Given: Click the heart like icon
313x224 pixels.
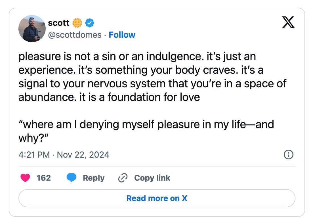Looking at the screenshot, I should (25, 178).
